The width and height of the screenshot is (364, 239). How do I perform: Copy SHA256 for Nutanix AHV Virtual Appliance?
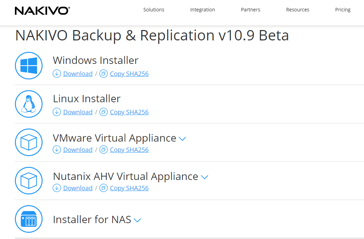129,188
